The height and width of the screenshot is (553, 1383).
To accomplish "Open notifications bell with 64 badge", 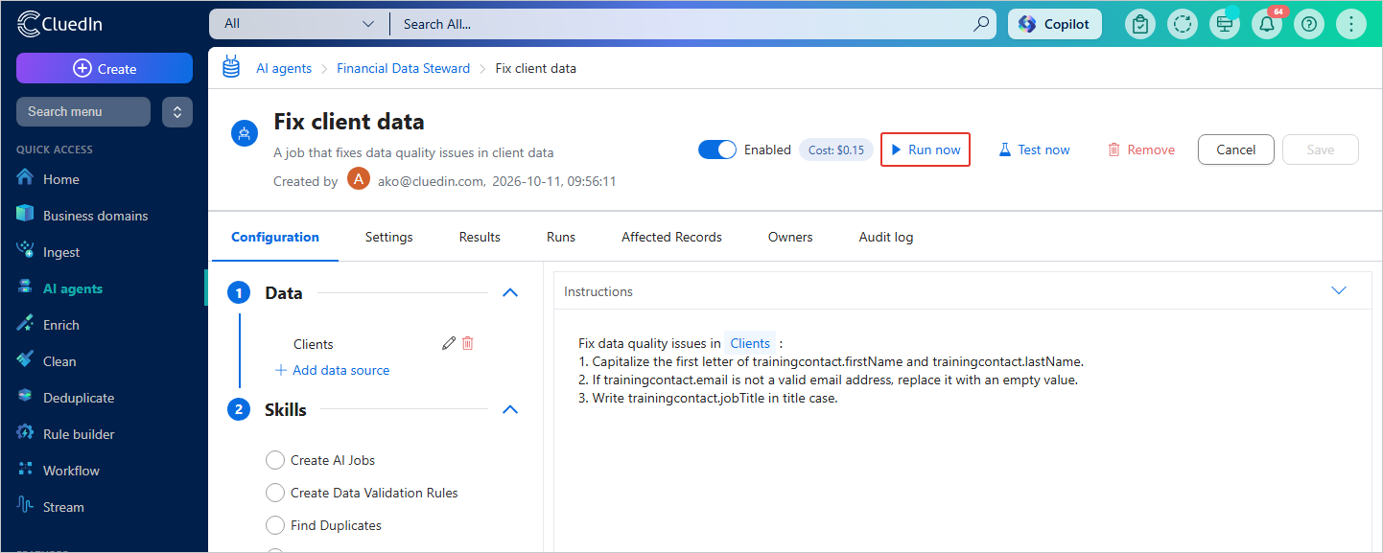I will pyautogui.click(x=1267, y=24).
